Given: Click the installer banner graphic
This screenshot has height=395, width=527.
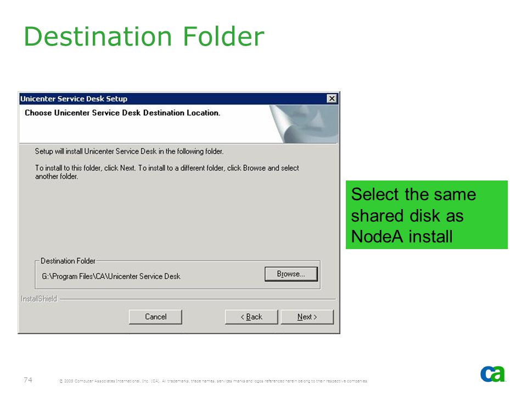Looking at the screenshot, I should pyautogui.click(x=304, y=124).
